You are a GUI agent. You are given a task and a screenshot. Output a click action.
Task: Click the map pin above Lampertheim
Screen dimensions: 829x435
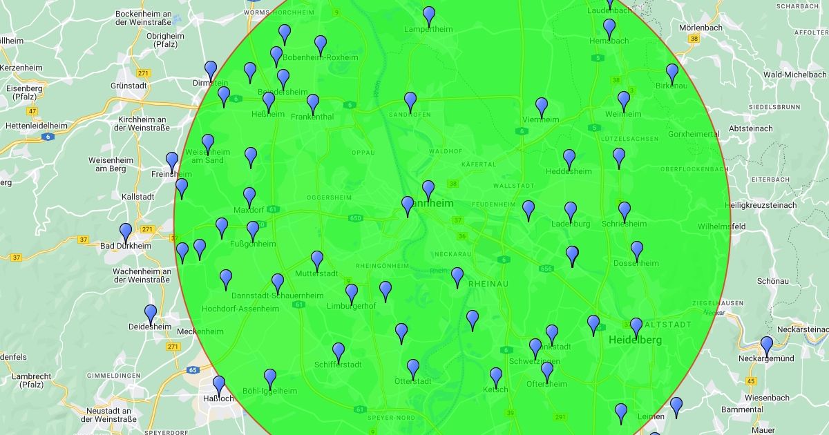tap(429, 17)
